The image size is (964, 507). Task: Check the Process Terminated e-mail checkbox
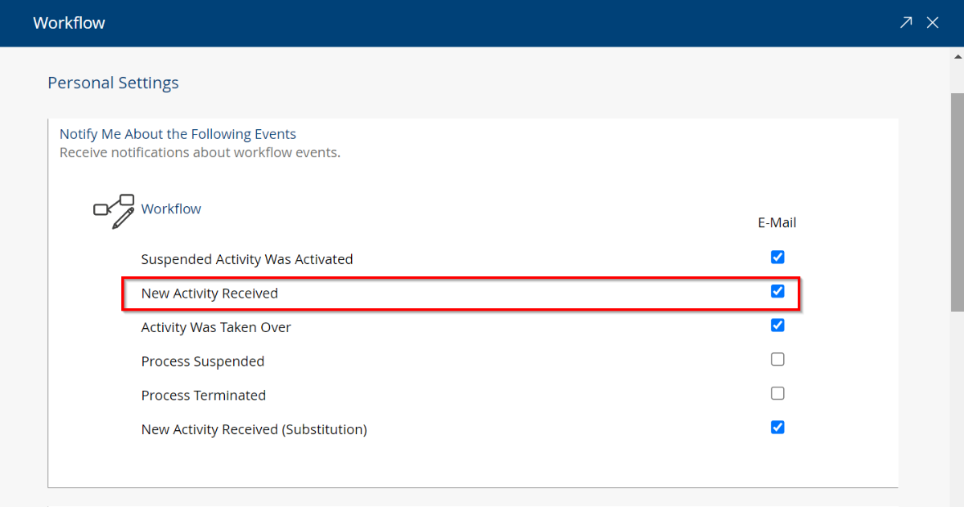(778, 394)
